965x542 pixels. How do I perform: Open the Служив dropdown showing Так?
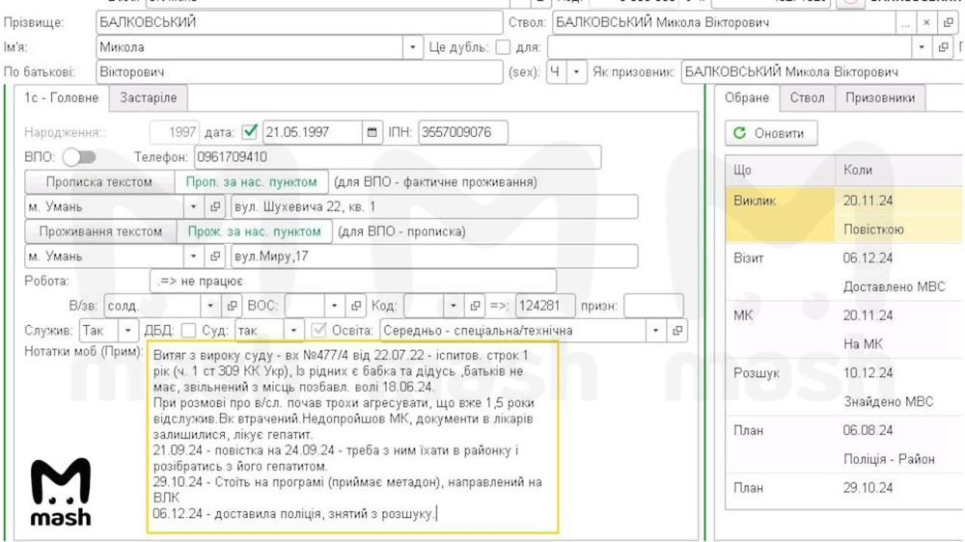point(127,331)
